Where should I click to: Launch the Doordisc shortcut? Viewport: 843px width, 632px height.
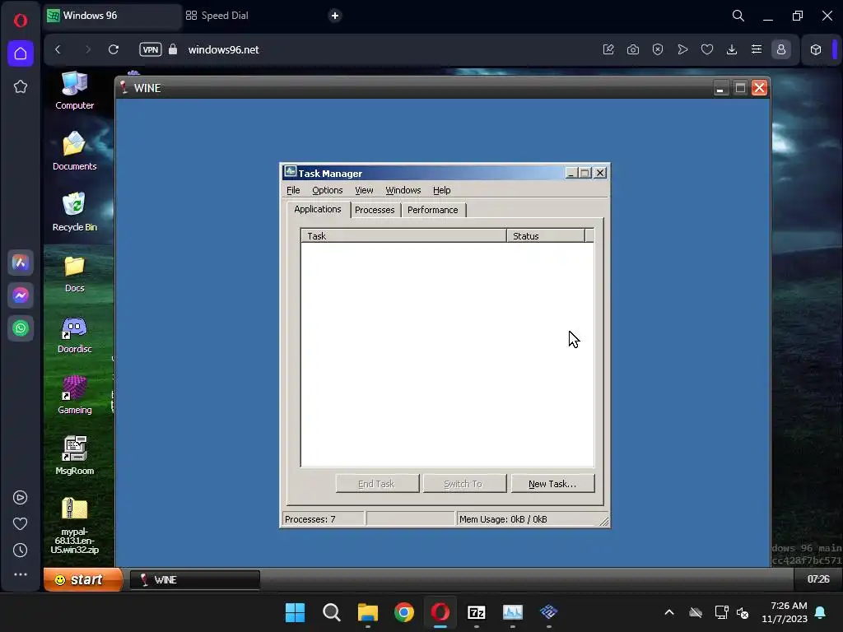click(x=74, y=334)
